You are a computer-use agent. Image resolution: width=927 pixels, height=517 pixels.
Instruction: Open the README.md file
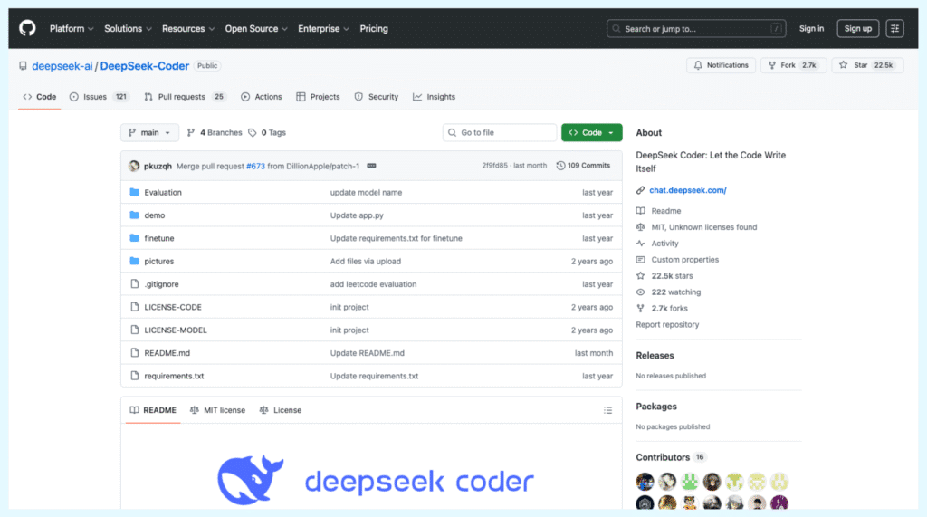pyautogui.click(x=167, y=352)
